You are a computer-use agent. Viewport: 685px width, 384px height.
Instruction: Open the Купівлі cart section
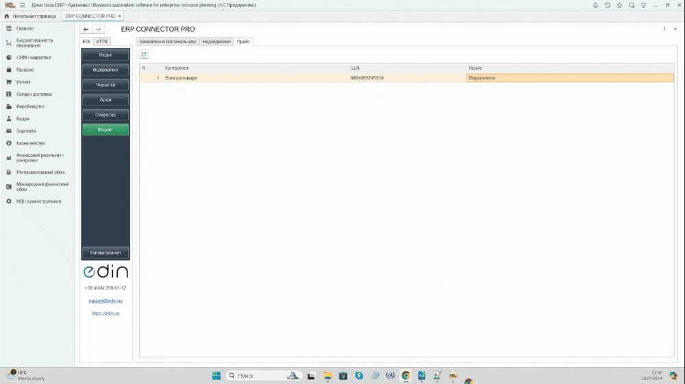(x=23, y=82)
